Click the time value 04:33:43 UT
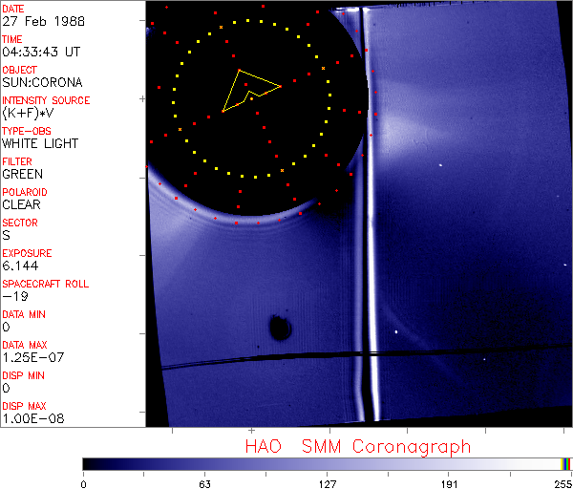Image resolution: width=573 pixels, height=489 pixels. coord(38,53)
